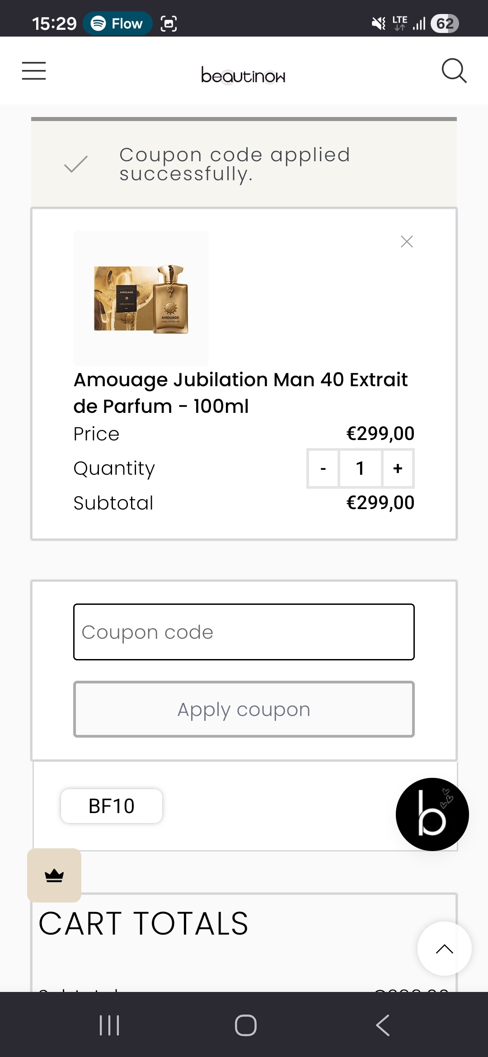Tap the Spotify Flow status pill
The height and width of the screenshot is (1057, 488).
coord(117,23)
